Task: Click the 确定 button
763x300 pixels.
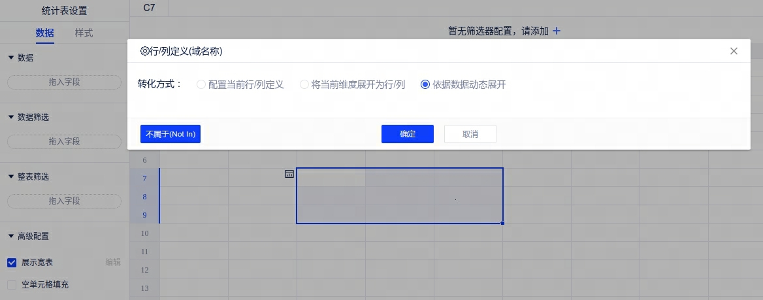Action: 407,134
